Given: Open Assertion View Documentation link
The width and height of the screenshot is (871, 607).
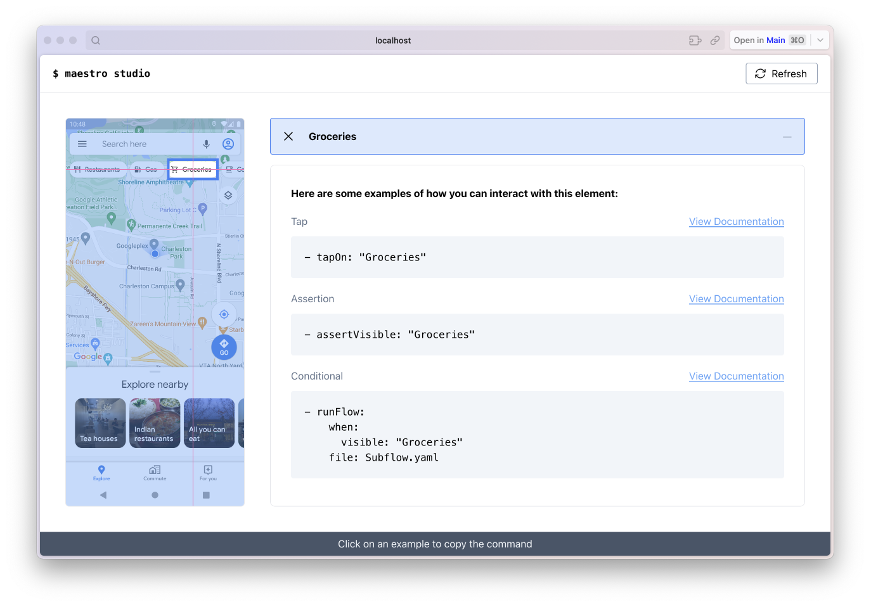Looking at the screenshot, I should tap(736, 298).
